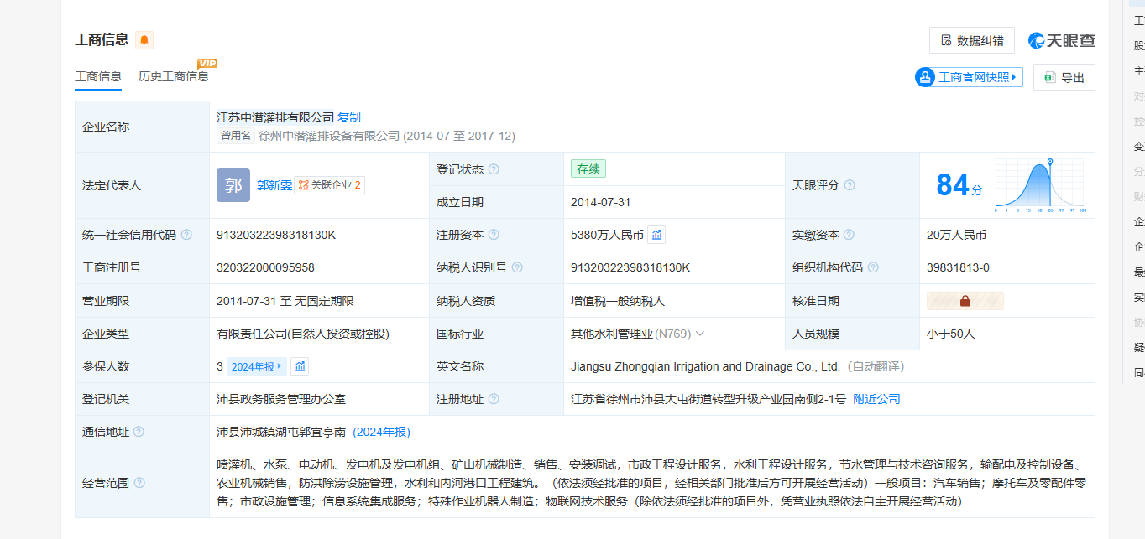This screenshot has width=1145, height=539.
Task: Click the 郭 avatar of legal representative
Action: 233,185
